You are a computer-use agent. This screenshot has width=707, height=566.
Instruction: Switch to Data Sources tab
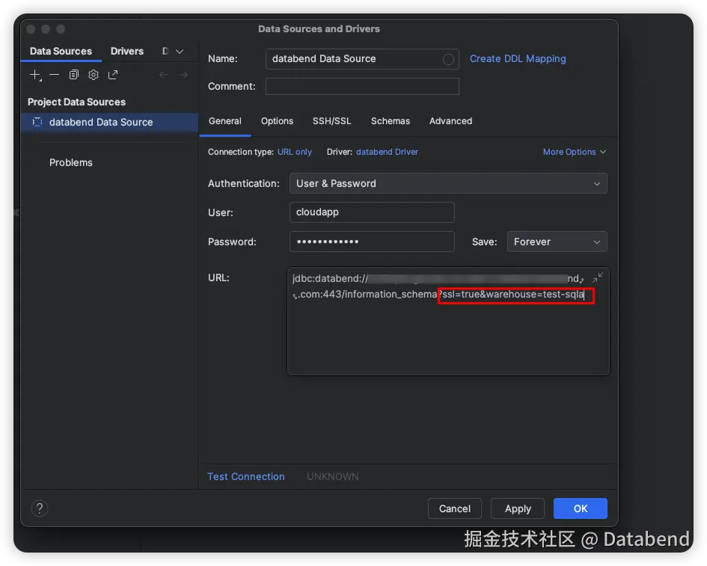tap(61, 52)
